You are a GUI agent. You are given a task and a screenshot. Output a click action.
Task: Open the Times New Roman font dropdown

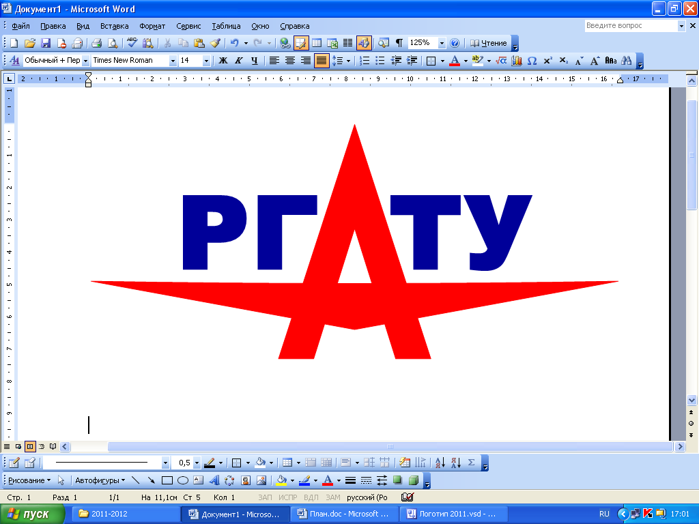coord(173,61)
